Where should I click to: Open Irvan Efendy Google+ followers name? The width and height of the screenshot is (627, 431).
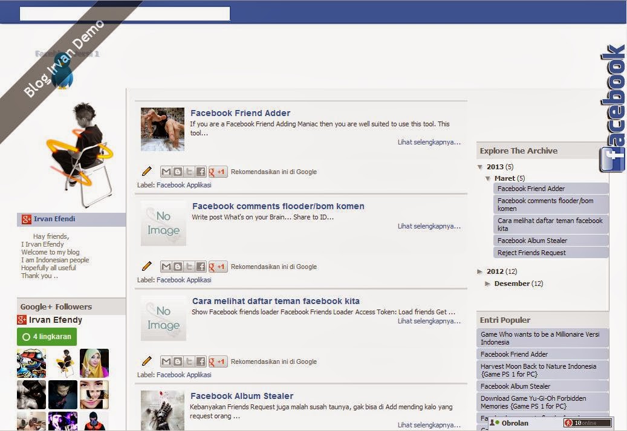tap(56, 320)
